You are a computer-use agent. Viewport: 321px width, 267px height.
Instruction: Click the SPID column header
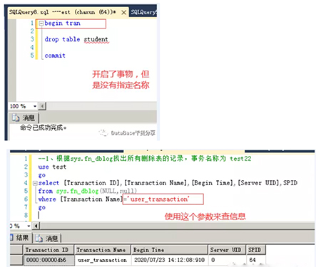256,250
